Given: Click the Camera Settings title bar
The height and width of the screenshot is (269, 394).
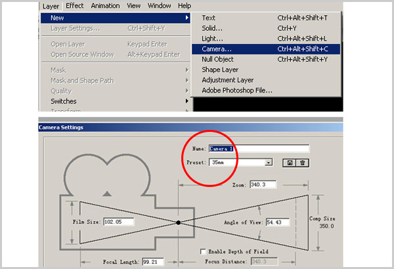Looking at the screenshot, I should coord(190,127).
